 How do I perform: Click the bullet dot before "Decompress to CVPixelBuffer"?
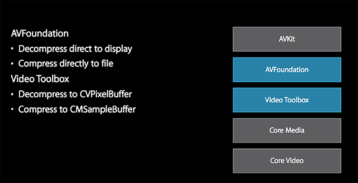pyautogui.click(x=12, y=94)
